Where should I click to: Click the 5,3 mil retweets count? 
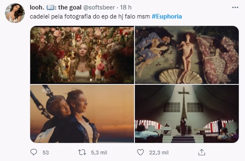tap(99, 152)
